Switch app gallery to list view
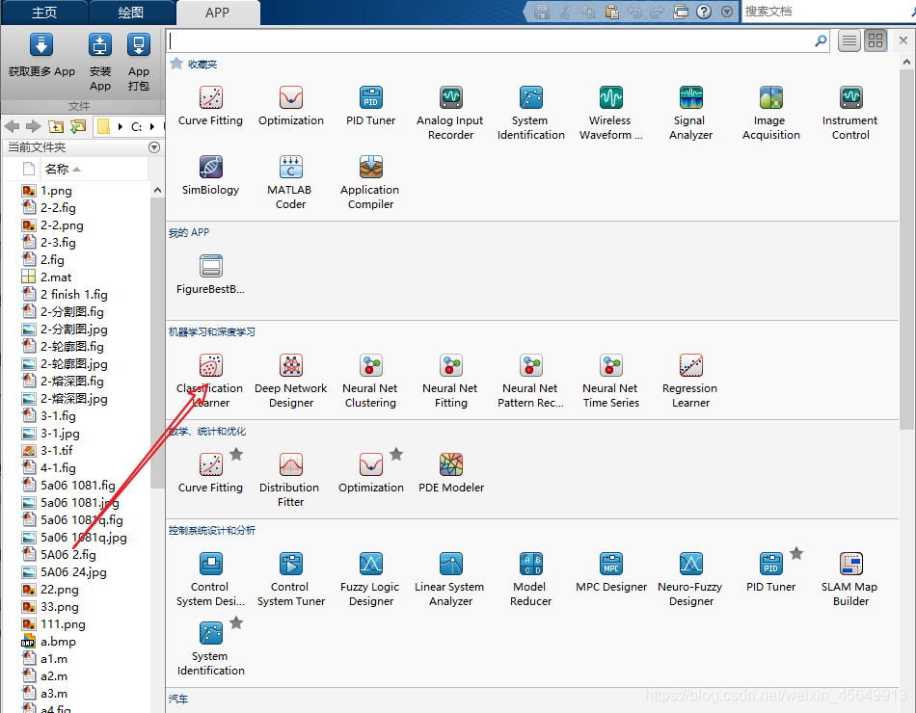This screenshot has height=713, width=916. coord(849,40)
